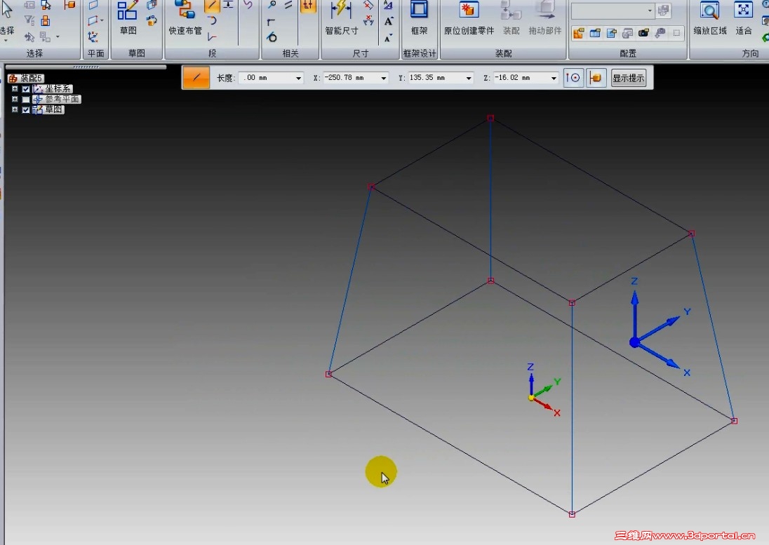This screenshot has height=545, width=769.
Task: Open the configuration combo box dropdown
Action: tap(650, 11)
